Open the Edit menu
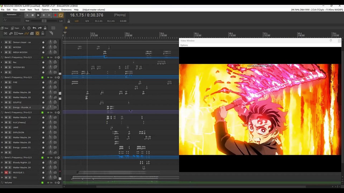344x193 pixels. 9,10
